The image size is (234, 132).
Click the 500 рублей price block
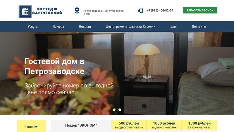(x=129, y=125)
